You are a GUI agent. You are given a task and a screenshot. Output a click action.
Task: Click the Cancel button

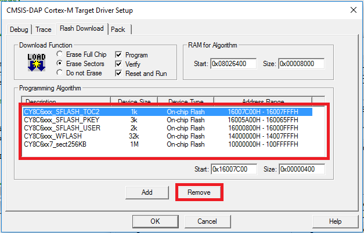click(207, 221)
